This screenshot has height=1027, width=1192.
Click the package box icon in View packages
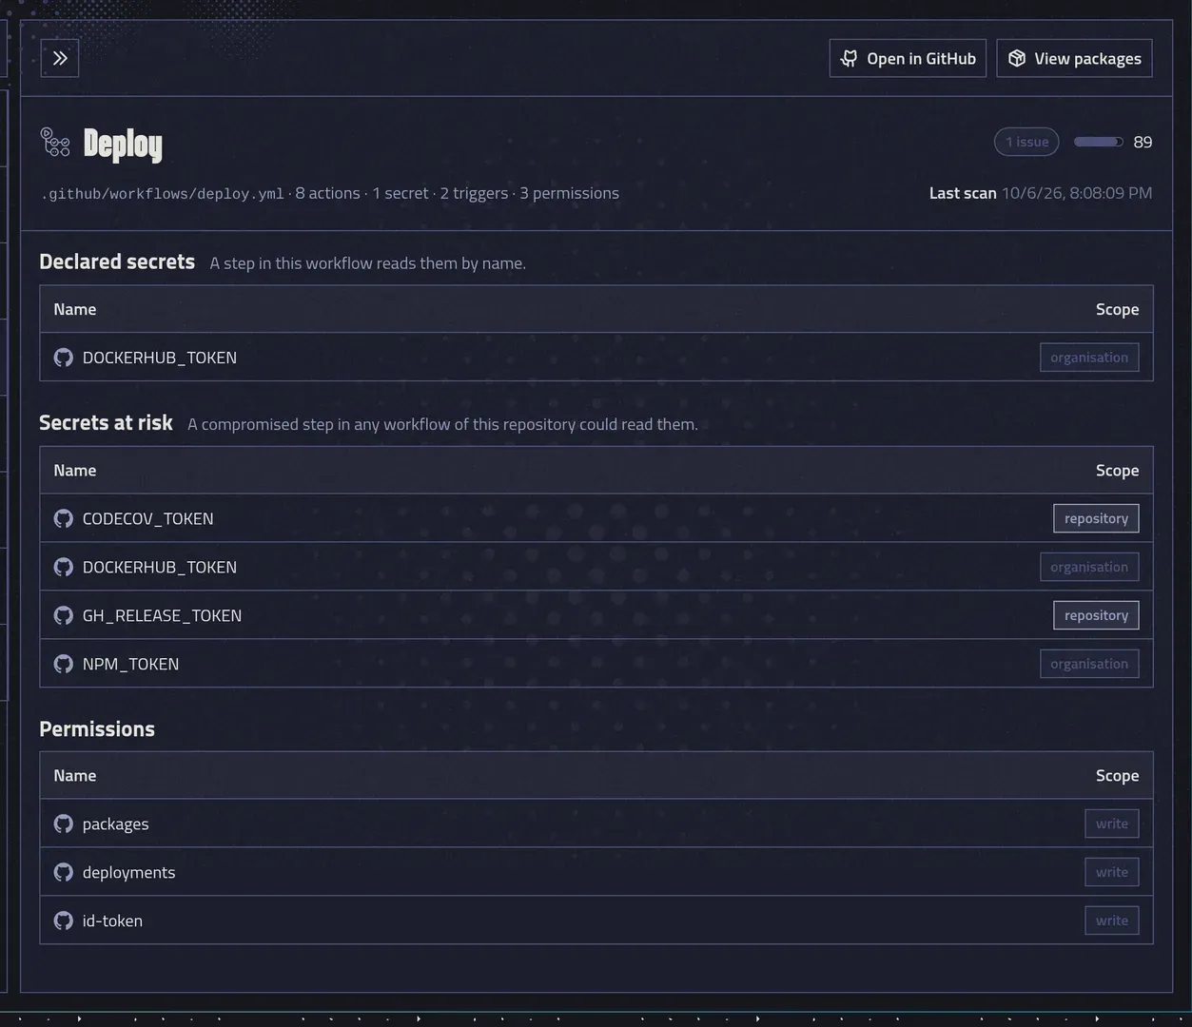pyautogui.click(x=1017, y=58)
